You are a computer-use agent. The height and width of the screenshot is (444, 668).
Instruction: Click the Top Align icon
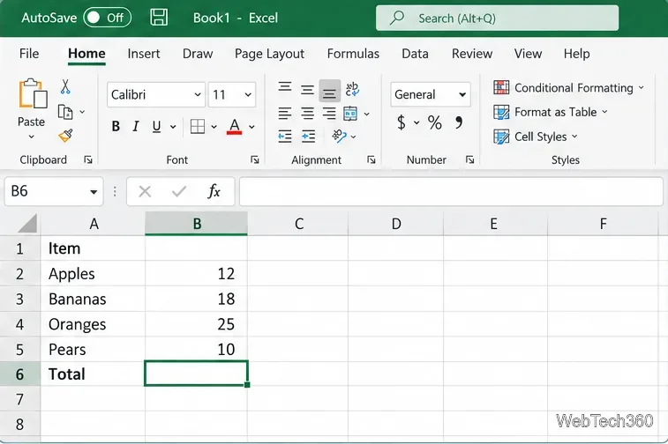pos(285,87)
